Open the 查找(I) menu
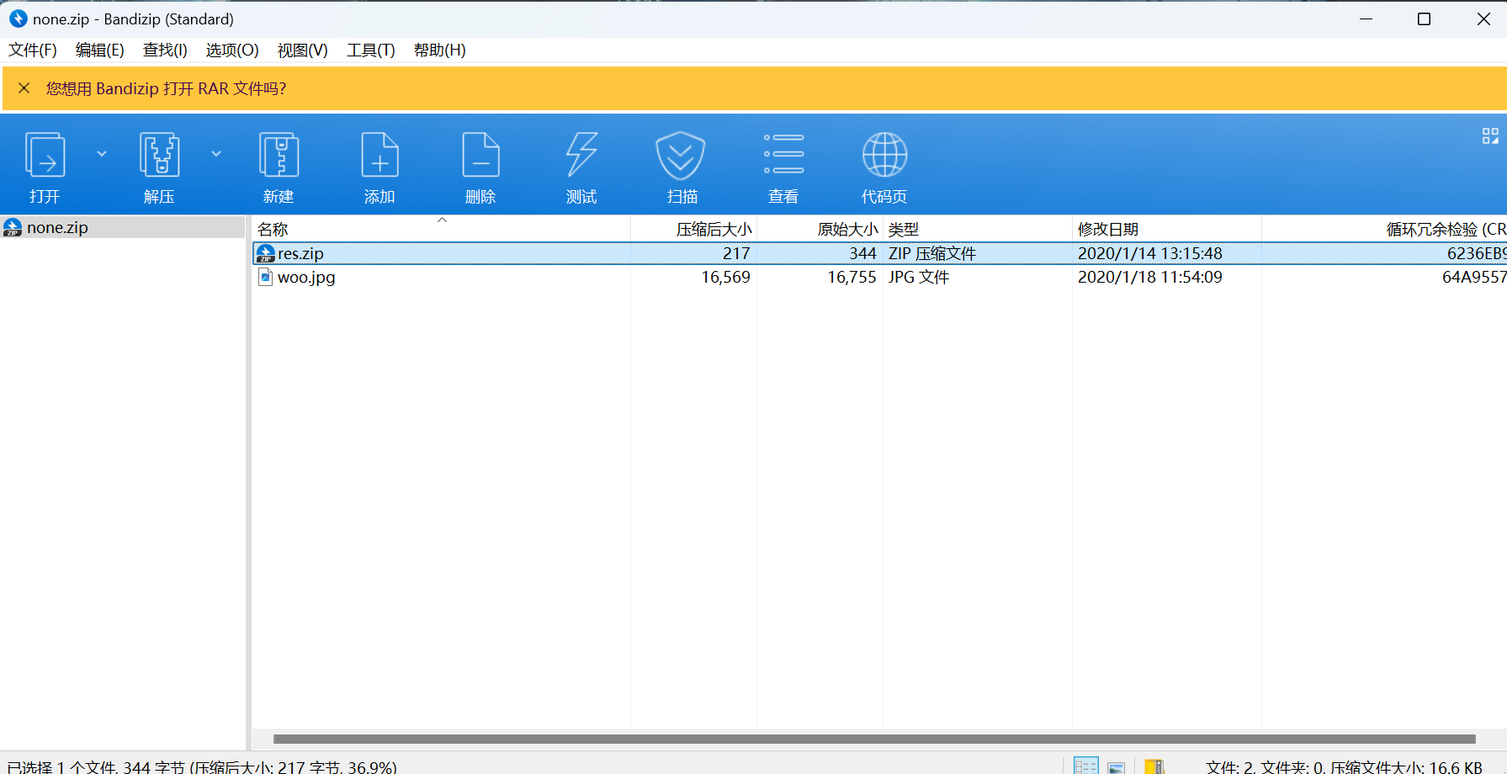 [x=165, y=50]
